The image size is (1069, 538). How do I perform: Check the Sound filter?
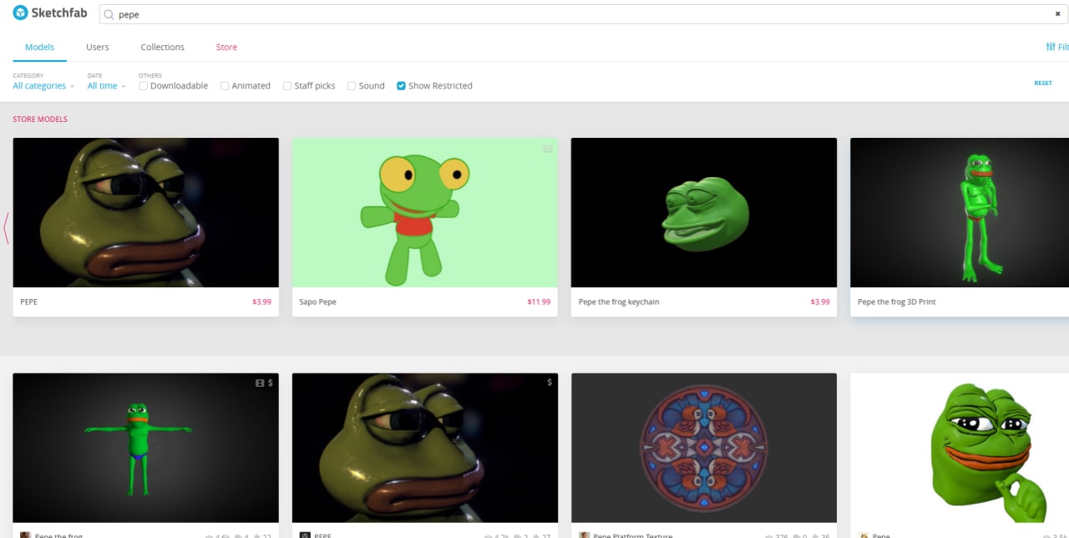[x=352, y=86]
